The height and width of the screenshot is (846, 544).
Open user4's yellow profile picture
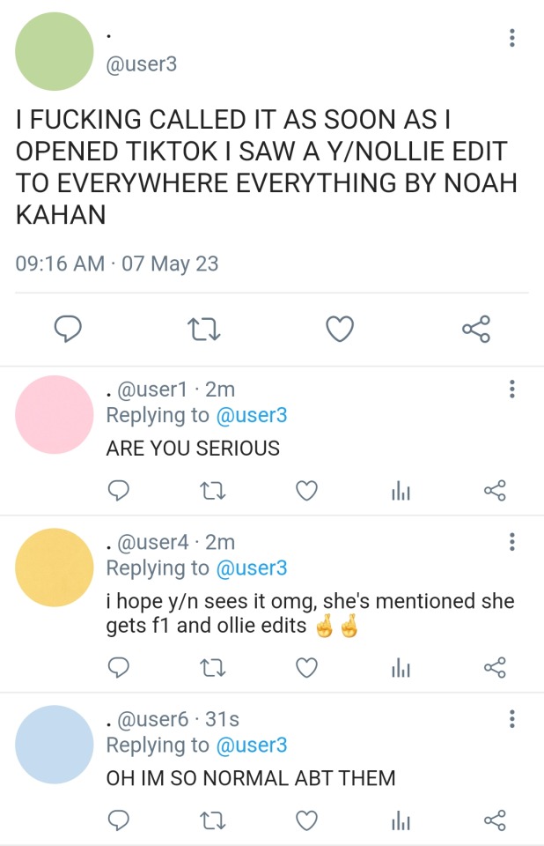(55, 568)
